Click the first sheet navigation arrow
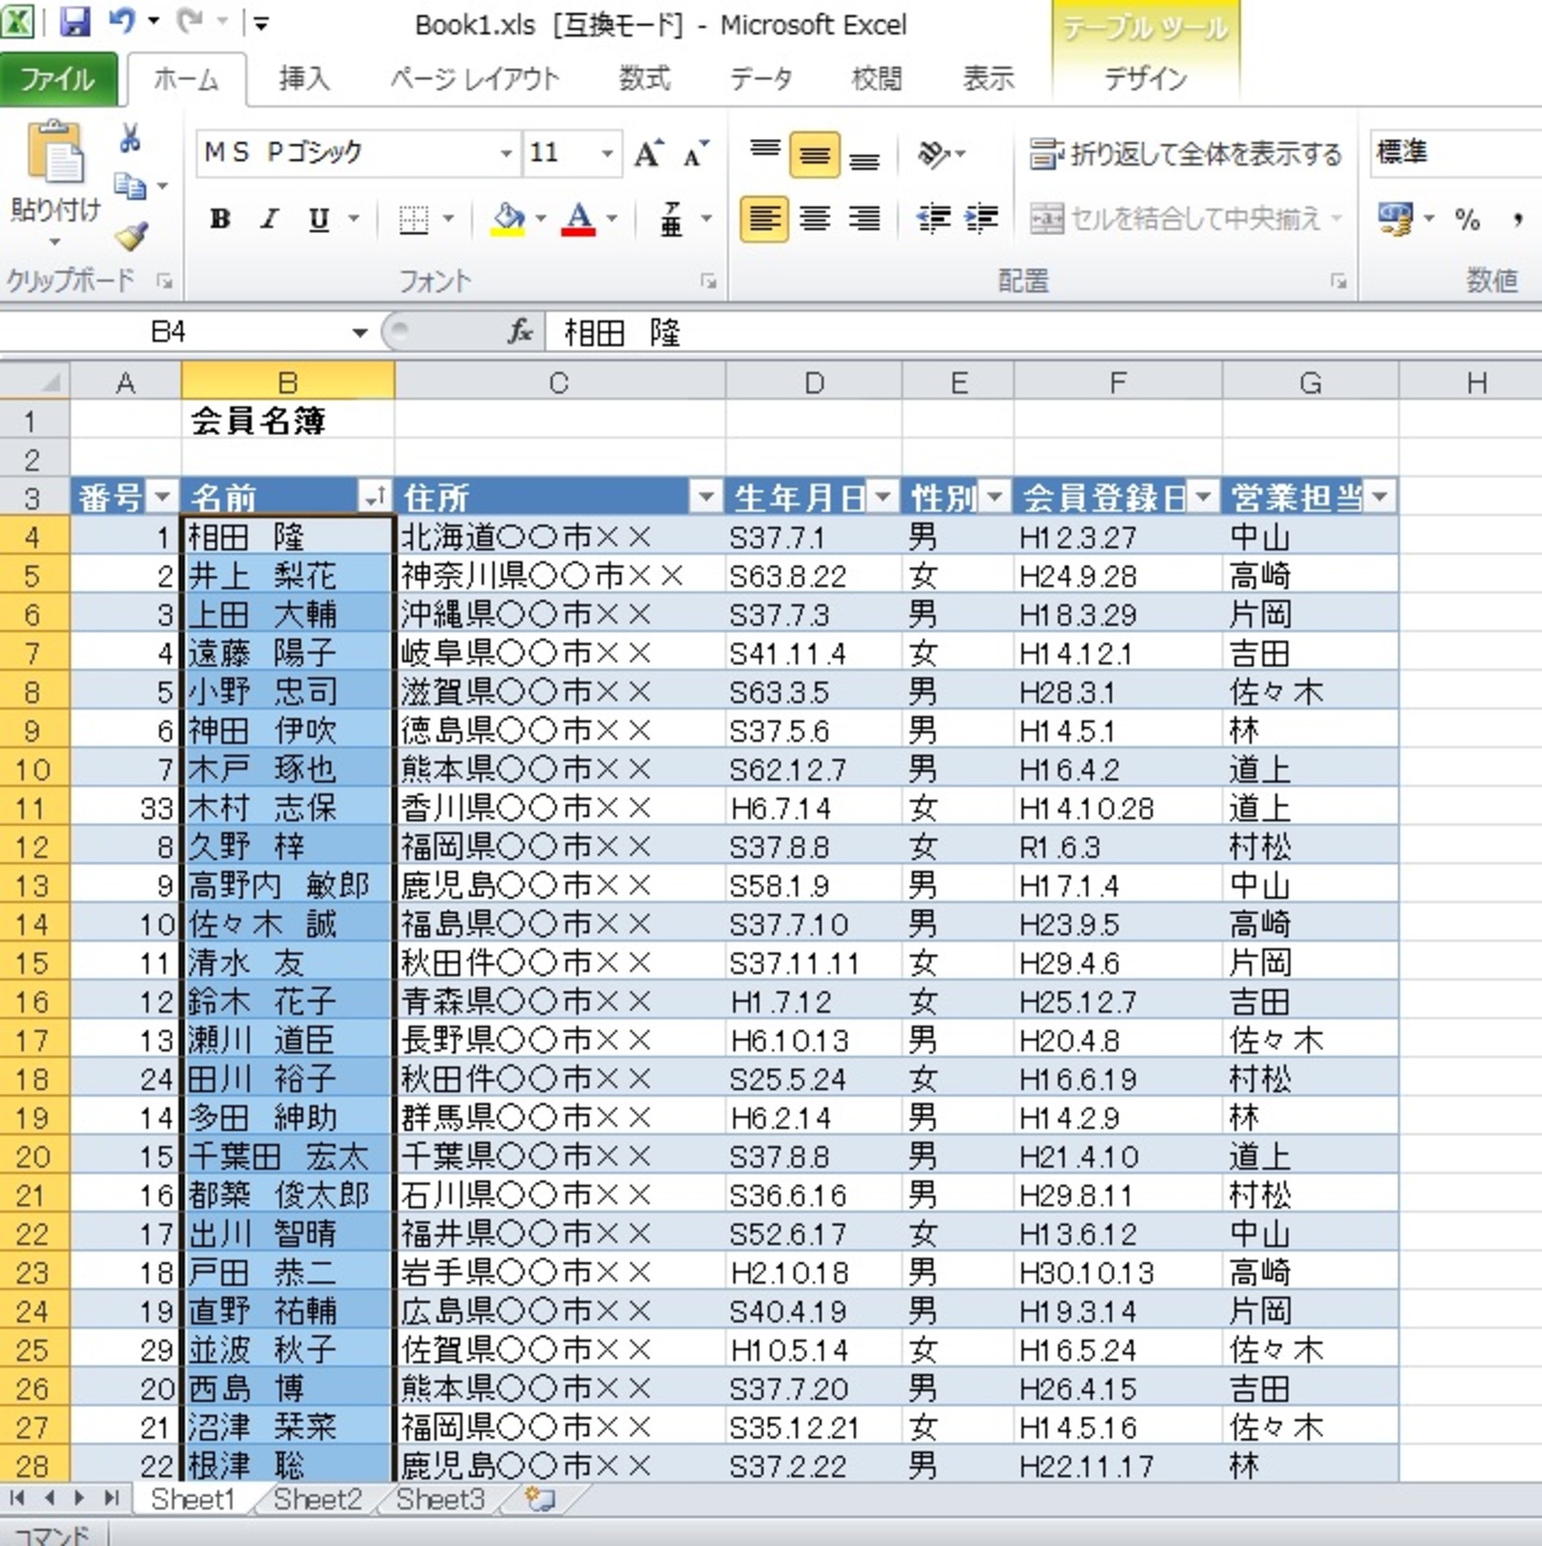 tap(16, 1499)
